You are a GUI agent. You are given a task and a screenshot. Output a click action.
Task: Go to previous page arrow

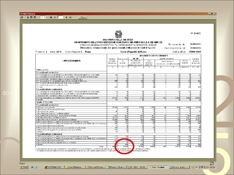coord(55,17)
